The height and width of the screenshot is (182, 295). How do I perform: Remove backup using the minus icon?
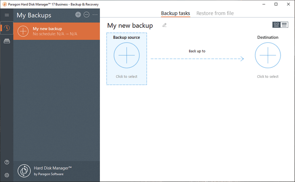pyautogui.click(x=86, y=15)
